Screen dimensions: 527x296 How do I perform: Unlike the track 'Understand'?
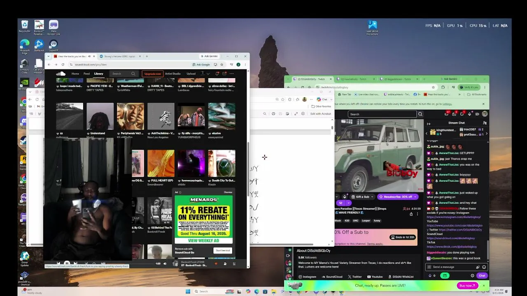coord(88,134)
